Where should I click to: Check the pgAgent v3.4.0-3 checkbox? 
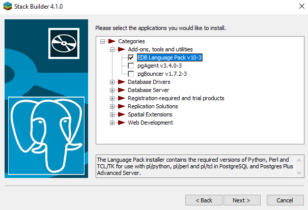pos(131,66)
